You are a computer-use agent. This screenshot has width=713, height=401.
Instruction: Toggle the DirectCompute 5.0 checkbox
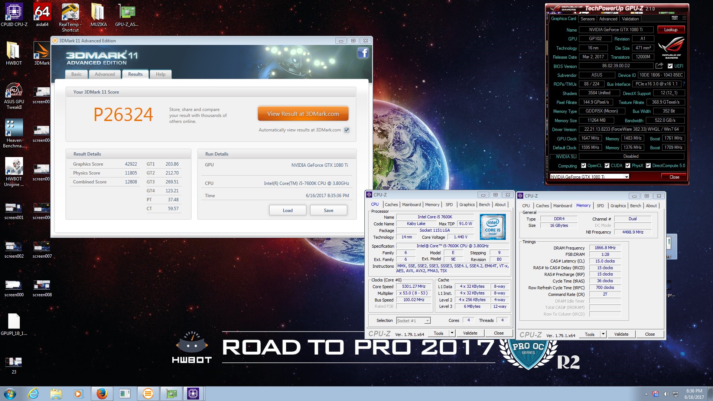coord(648,166)
